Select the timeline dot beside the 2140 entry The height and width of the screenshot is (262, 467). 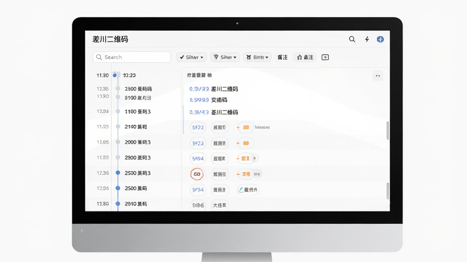pyautogui.click(x=118, y=126)
